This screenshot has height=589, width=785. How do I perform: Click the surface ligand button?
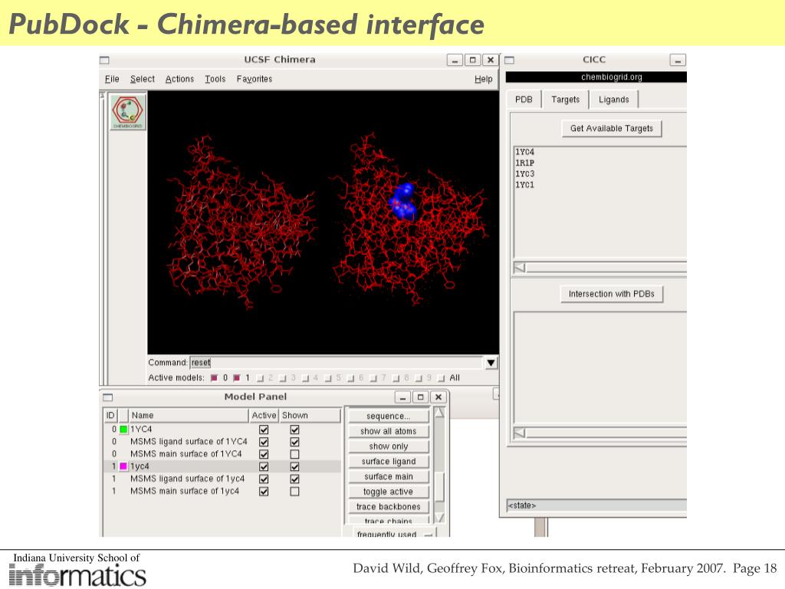pos(389,461)
